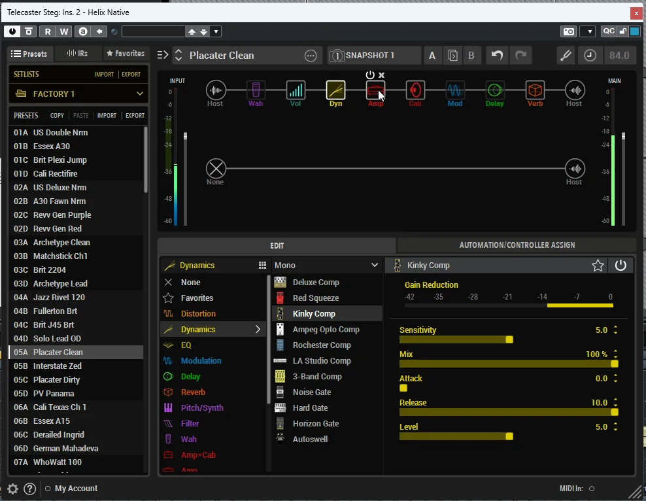Image resolution: width=646 pixels, height=501 pixels.
Task: Adjust the Sensitivity slider handle
Action: (509, 339)
